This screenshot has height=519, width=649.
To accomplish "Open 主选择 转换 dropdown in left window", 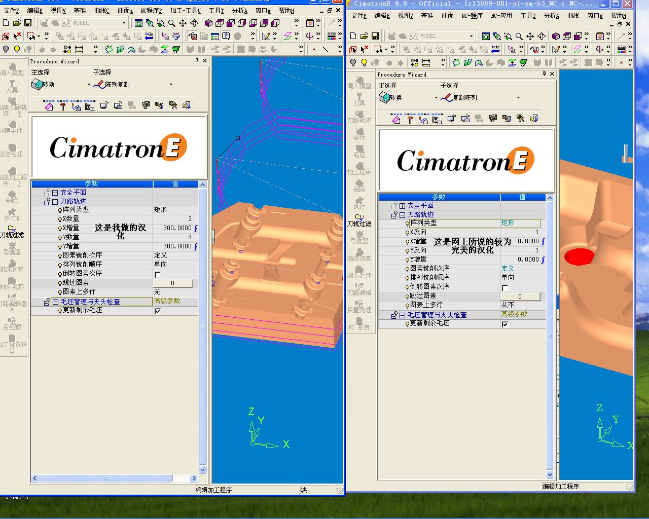I will coord(89,85).
